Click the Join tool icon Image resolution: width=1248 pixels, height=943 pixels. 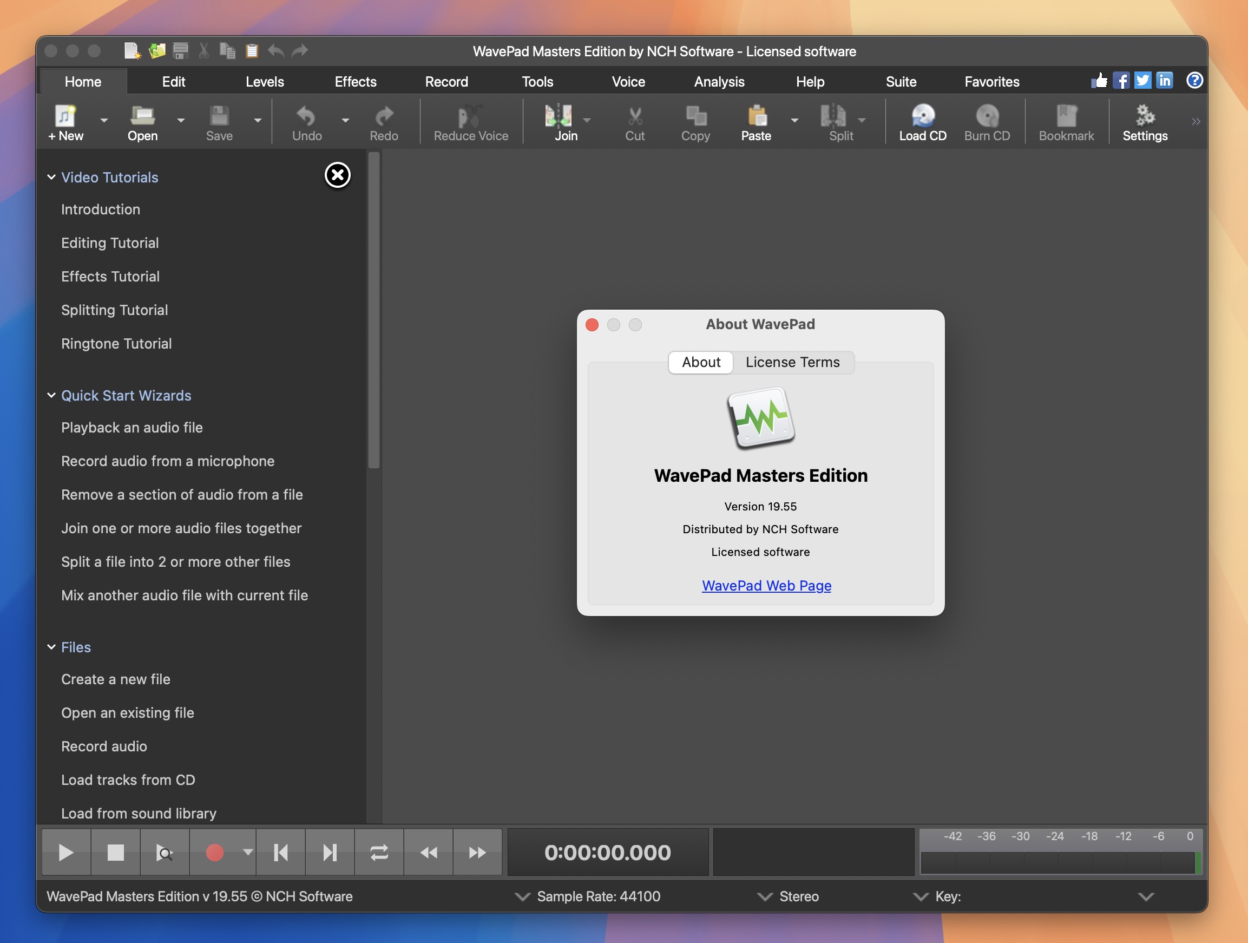(x=559, y=116)
